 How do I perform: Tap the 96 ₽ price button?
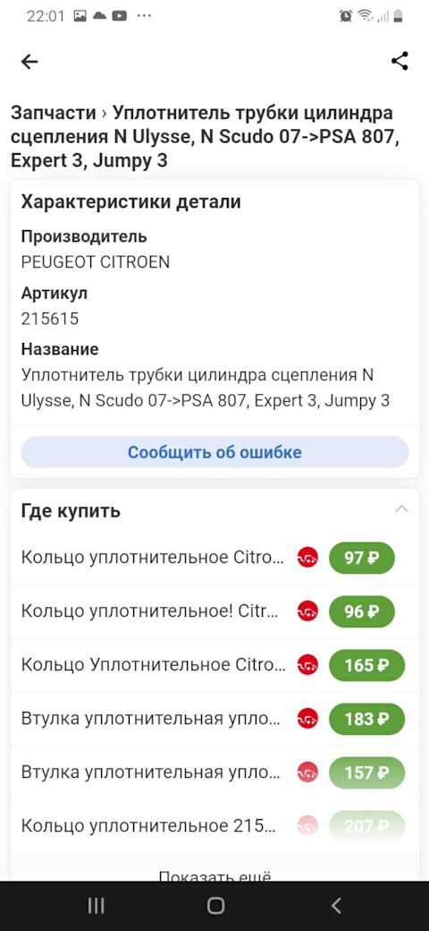pyautogui.click(x=361, y=611)
